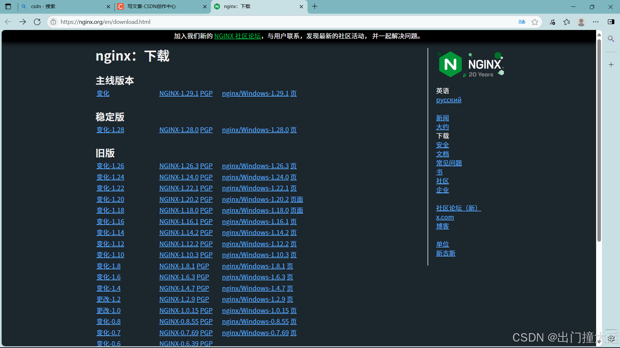Open the page translation icon in address bar
The height and width of the screenshot is (348, 620).
point(522,22)
